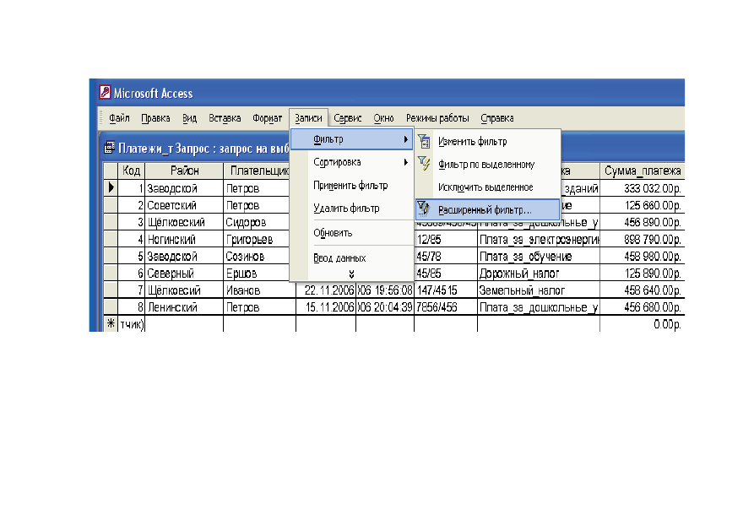Click the Ногинский cell
Image resolution: width=754 pixels, height=531 pixels.
click(184, 239)
